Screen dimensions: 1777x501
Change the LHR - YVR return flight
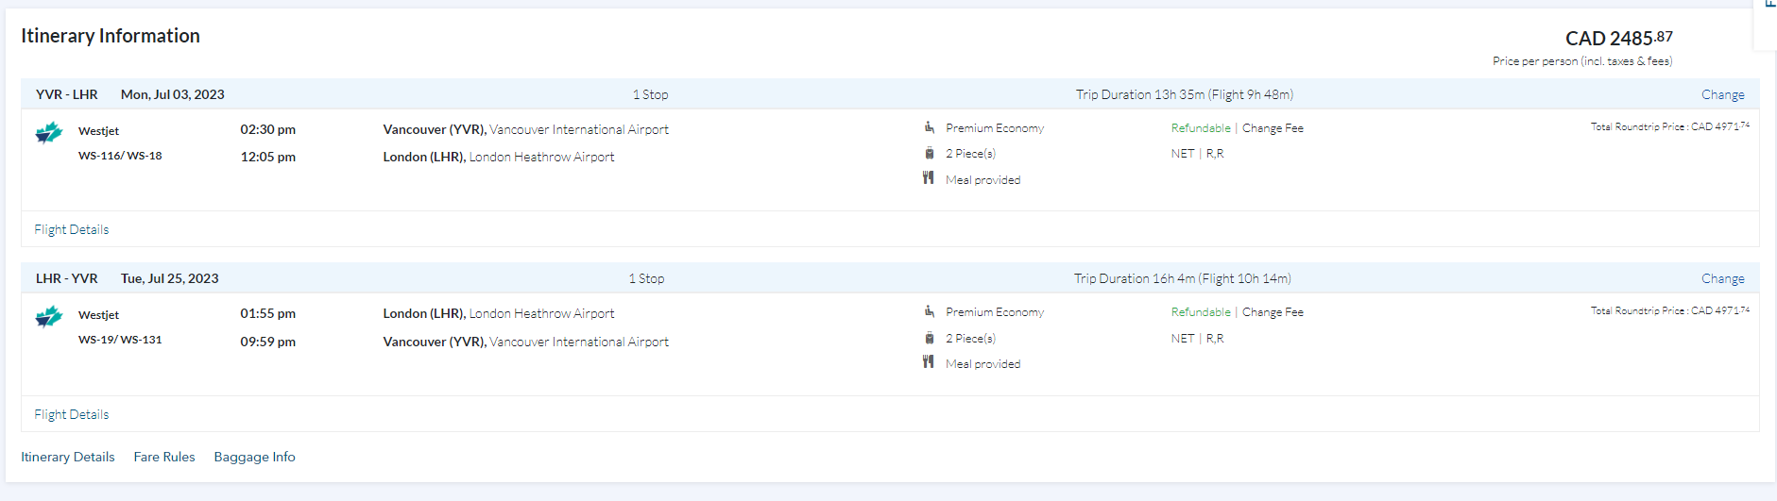coord(1722,278)
